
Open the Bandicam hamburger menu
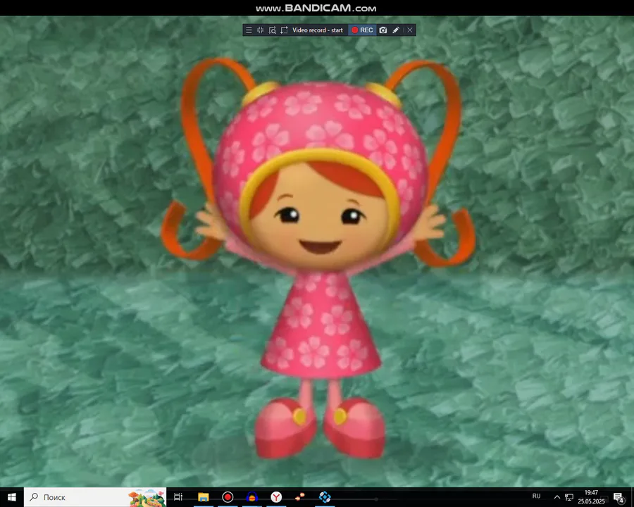point(249,30)
